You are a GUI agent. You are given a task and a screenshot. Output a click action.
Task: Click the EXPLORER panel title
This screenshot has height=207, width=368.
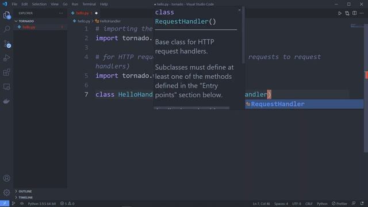click(x=26, y=13)
